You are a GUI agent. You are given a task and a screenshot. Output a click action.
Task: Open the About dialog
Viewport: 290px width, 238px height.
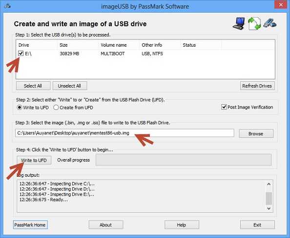(x=106, y=225)
